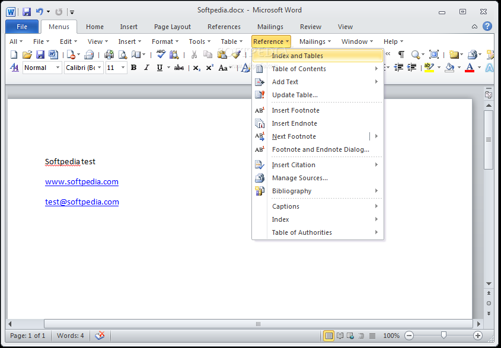
Task: Click Zoom In plus button
Action: tap(478, 336)
